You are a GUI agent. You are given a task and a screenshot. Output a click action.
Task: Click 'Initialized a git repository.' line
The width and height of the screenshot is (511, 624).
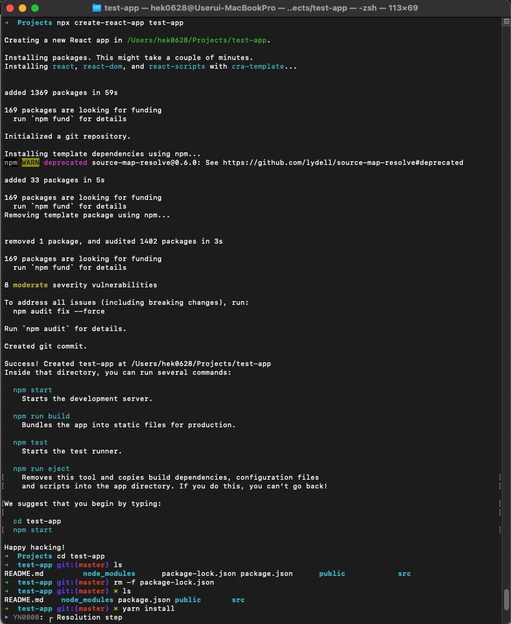[x=67, y=137]
